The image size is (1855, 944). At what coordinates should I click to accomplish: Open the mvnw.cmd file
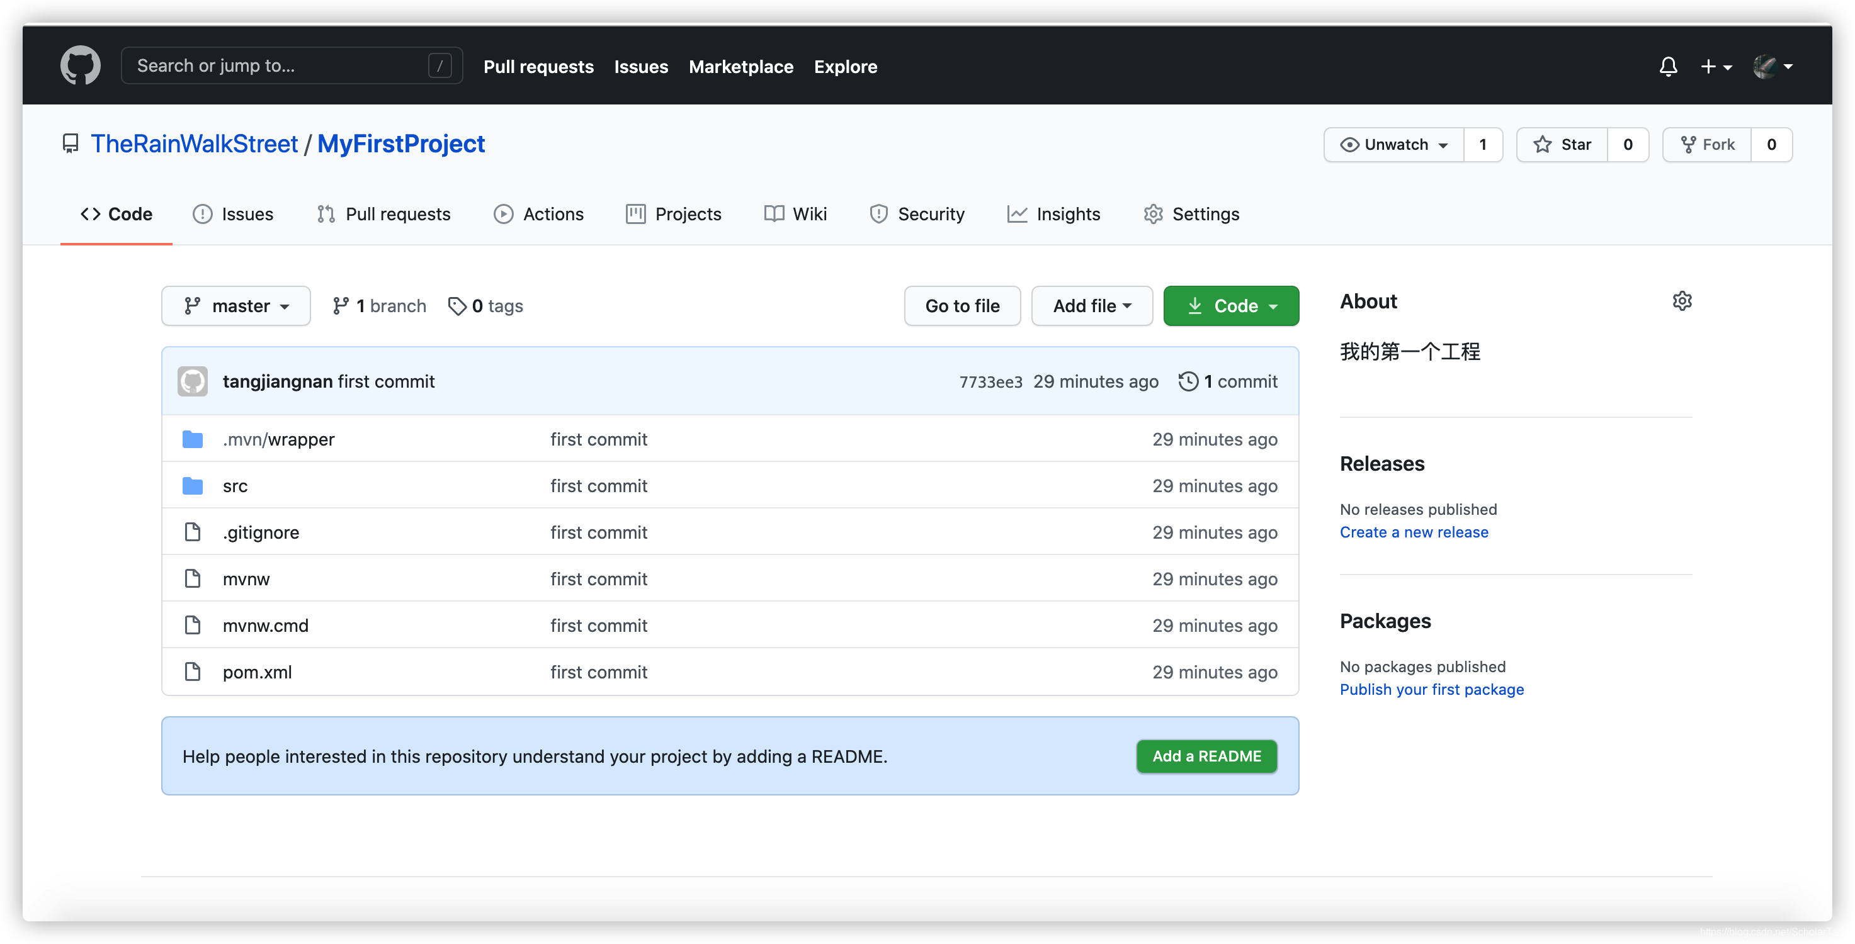click(x=265, y=626)
